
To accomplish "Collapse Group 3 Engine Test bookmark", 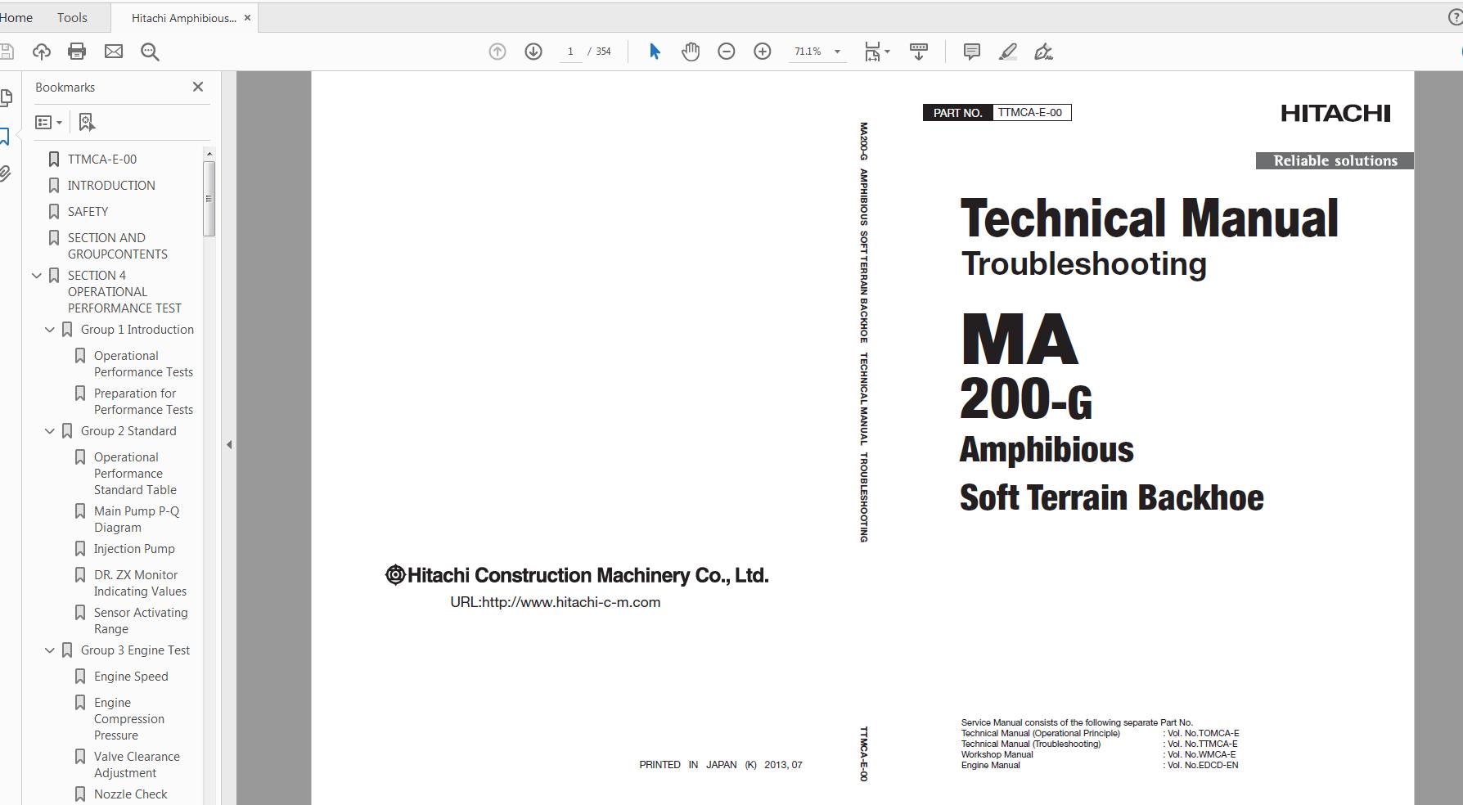I will tap(50, 650).
